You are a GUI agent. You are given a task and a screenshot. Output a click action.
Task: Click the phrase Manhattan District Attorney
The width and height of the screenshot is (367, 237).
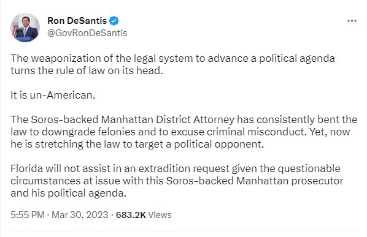click(168, 119)
